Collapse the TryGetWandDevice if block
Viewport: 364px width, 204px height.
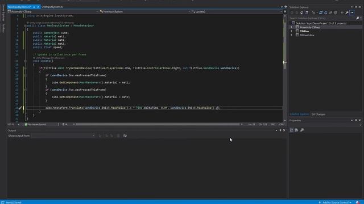(x=25, y=68)
